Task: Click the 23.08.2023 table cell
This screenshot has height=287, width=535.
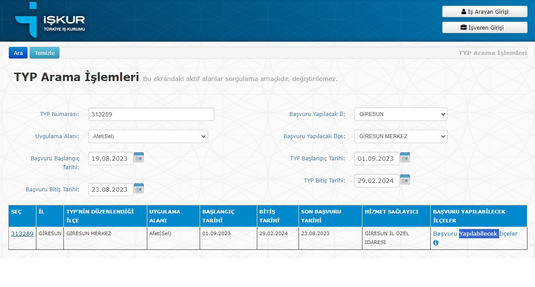Action: (x=330, y=238)
